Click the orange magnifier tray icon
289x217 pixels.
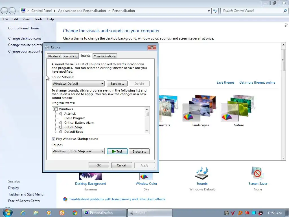240,213
